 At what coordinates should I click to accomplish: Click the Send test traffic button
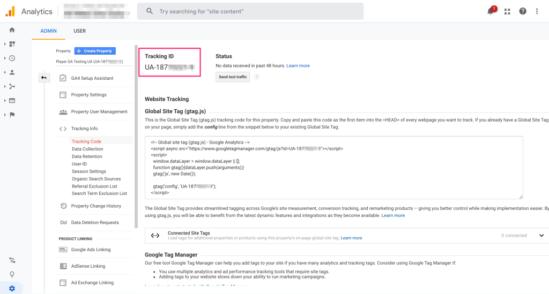[233, 77]
